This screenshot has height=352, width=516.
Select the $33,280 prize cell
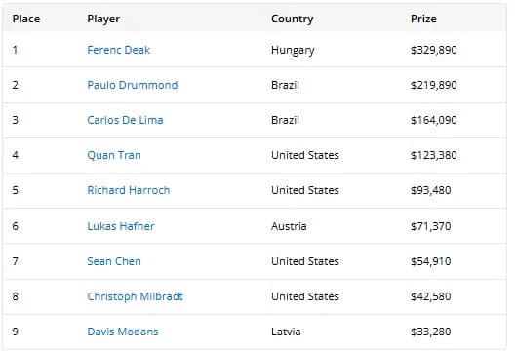pos(431,332)
